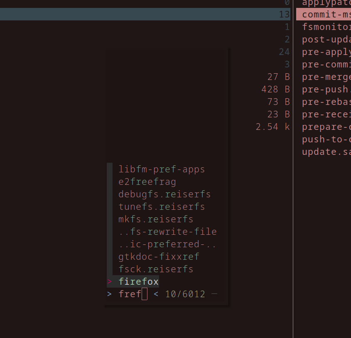Screen dimensions: 351x338
Task: Select the fsmonitor file in file pane
Action: click(x=326, y=27)
